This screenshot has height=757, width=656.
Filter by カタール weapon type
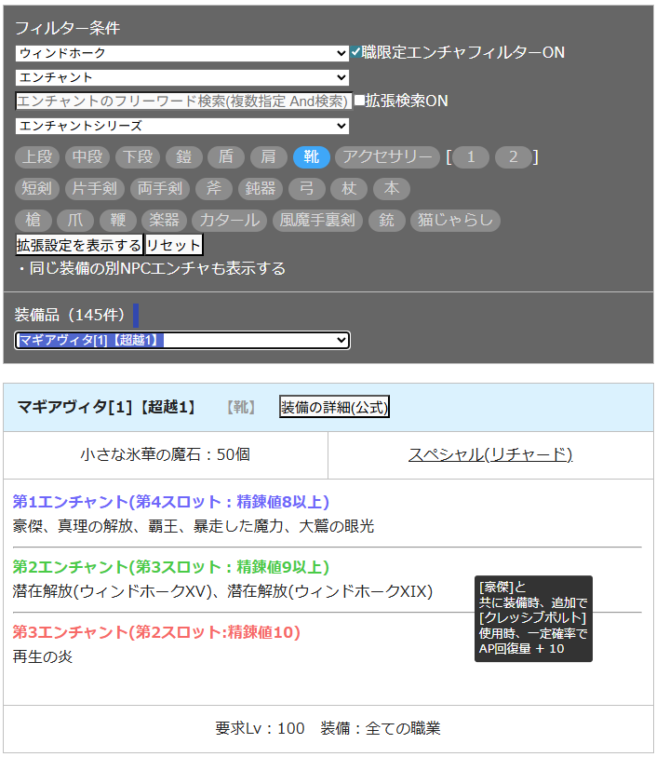pos(229,221)
